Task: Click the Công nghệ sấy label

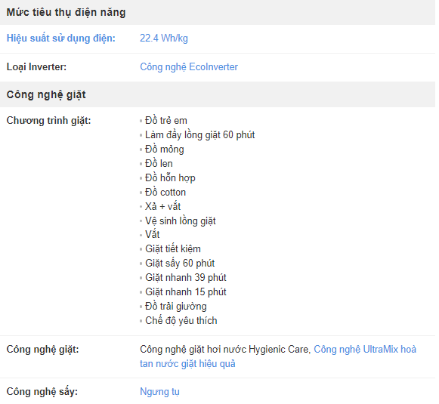Action: (42, 391)
